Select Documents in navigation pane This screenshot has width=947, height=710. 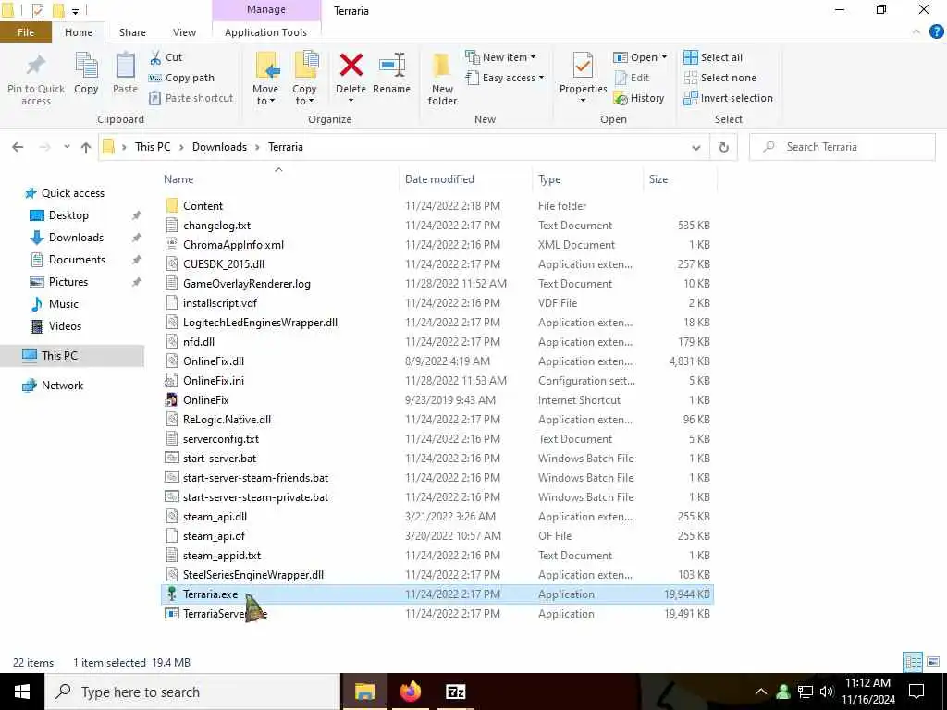[77, 260]
